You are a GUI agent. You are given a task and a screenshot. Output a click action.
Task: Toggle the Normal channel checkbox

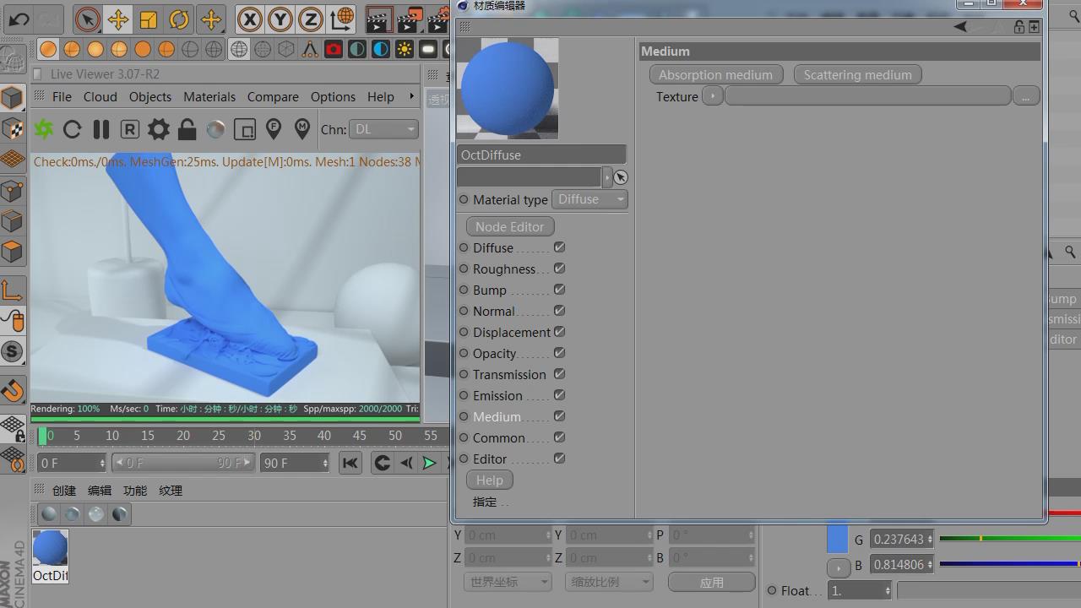(x=559, y=311)
